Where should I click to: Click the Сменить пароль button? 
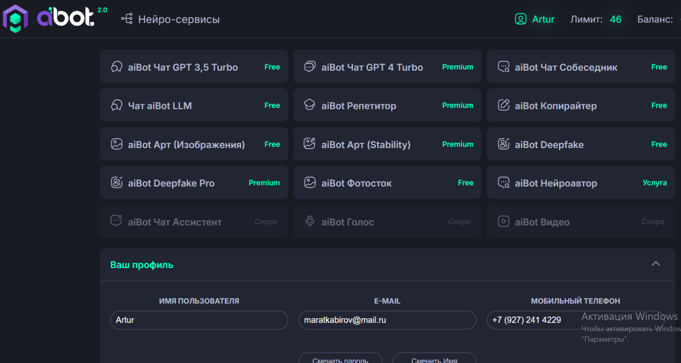click(340, 359)
